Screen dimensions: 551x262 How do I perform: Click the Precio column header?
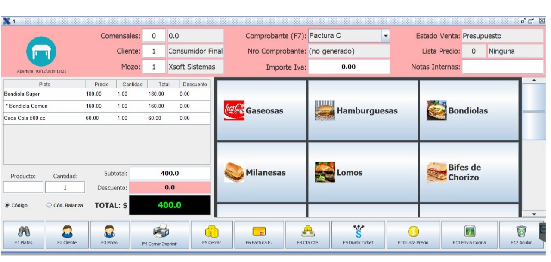pyautogui.click(x=101, y=85)
